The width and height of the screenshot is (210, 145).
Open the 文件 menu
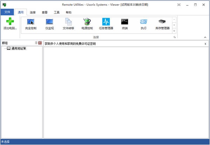click(x=7, y=12)
